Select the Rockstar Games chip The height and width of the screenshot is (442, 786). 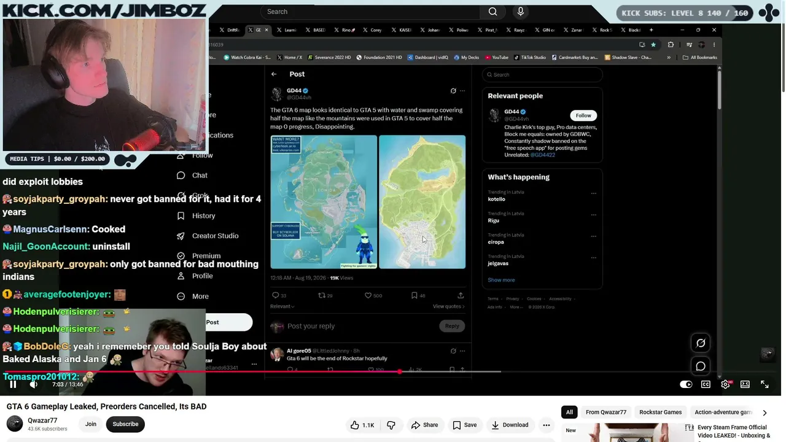tap(660, 413)
